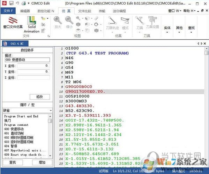Click macro list scrollbar up arrow
The width and height of the screenshot is (209, 174).
pyautogui.click(x=50, y=117)
